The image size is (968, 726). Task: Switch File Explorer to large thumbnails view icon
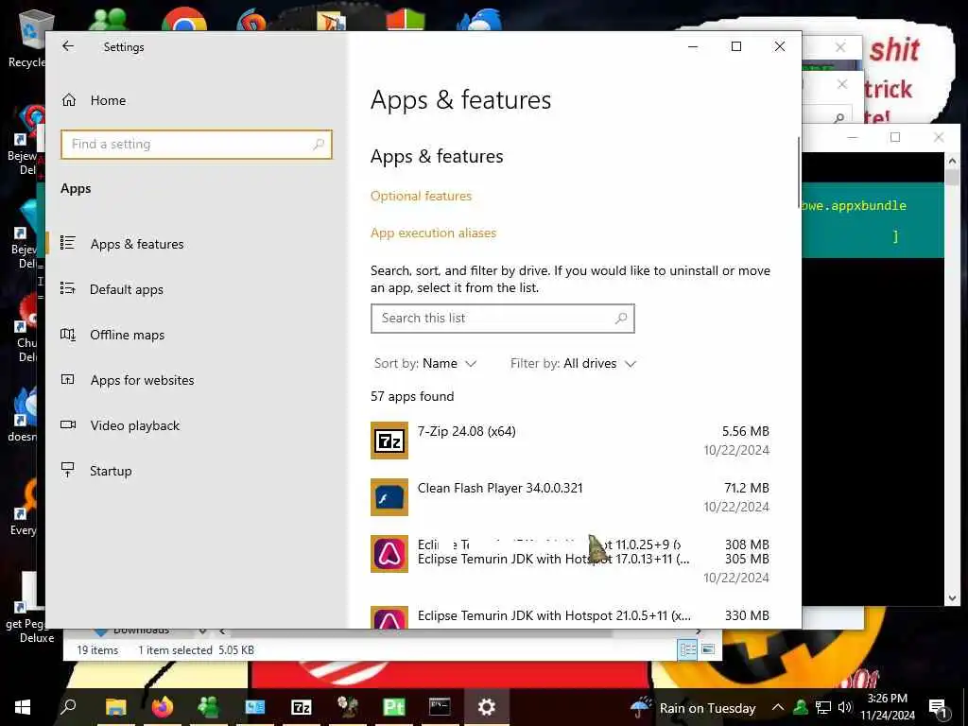[x=708, y=649]
